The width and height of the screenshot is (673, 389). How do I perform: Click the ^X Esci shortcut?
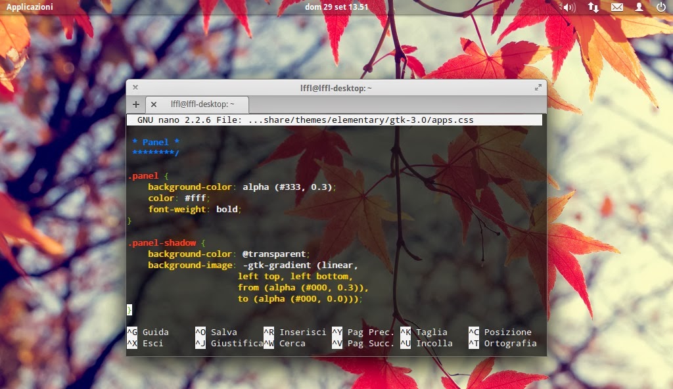[x=145, y=343]
